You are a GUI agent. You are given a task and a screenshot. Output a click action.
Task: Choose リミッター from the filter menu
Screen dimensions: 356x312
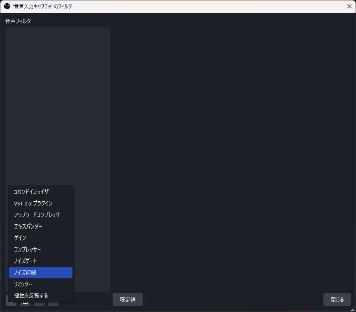[41, 284]
